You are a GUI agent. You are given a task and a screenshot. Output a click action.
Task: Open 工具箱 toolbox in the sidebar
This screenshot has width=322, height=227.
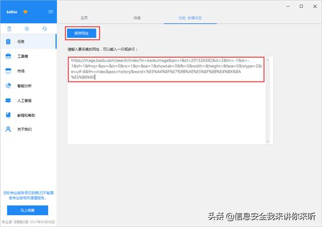(x=28, y=56)
